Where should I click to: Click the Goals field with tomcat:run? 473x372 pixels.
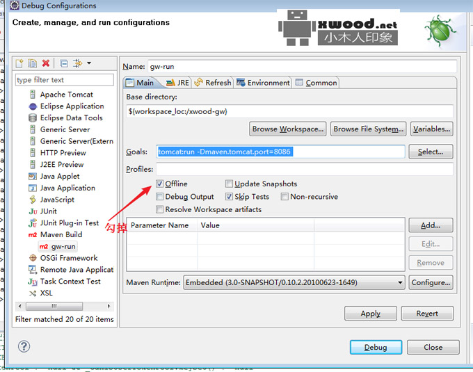pyautogui.click(x=280, y=152)
